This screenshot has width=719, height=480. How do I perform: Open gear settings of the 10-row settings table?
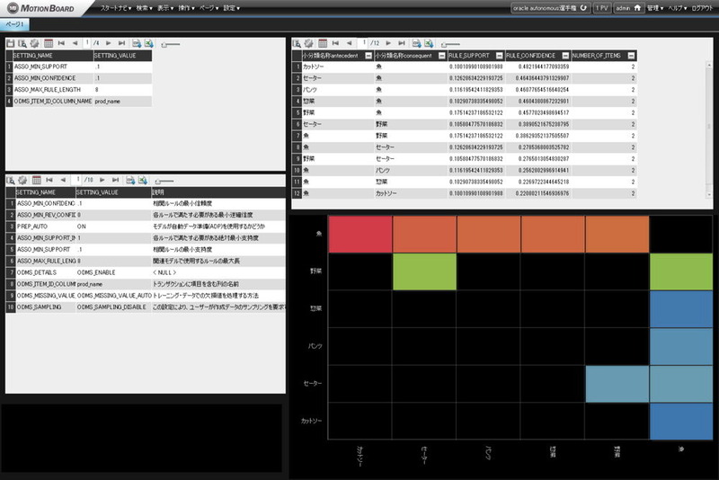(x=22, y=180)
